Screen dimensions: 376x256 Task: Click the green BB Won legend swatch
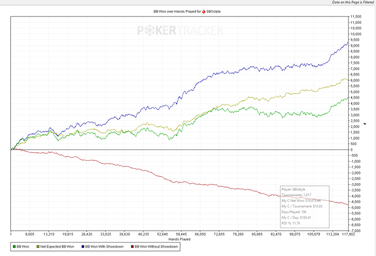coord(14,246)
